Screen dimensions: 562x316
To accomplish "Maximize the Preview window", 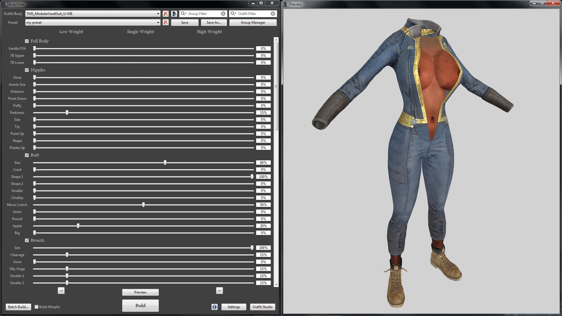I will click(542, 3).
